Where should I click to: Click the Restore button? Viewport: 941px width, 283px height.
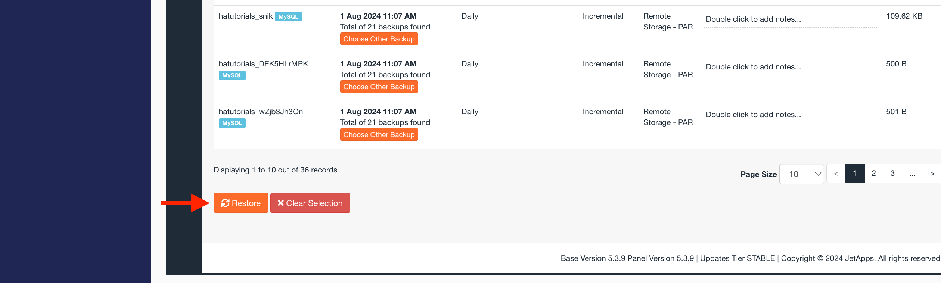pyautogui.click(x=241, y=203)
